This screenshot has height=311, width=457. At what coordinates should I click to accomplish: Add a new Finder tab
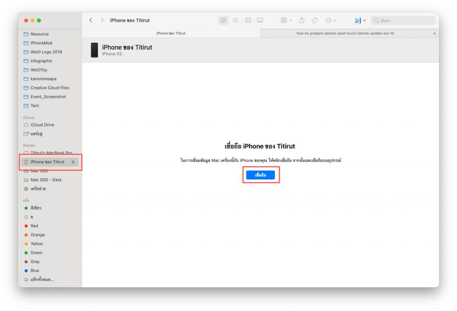tap(435, 34)
